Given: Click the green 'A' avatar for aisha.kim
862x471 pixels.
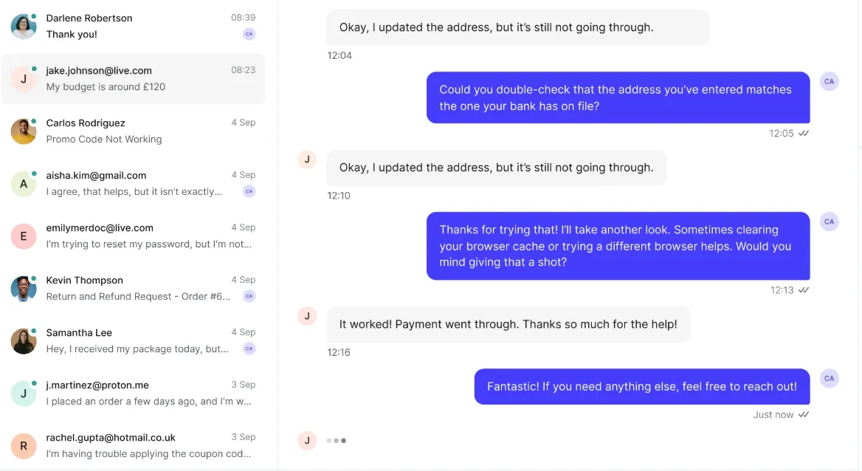Looking at the screenshot, I should click(24, 184).
